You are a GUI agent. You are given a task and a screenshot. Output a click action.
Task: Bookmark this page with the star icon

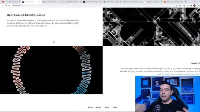tap(180, 6)
